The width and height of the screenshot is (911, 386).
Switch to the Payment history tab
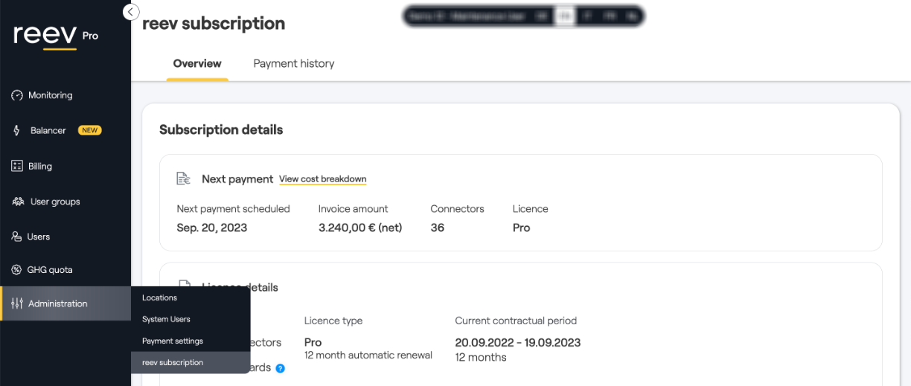(294, 63)
